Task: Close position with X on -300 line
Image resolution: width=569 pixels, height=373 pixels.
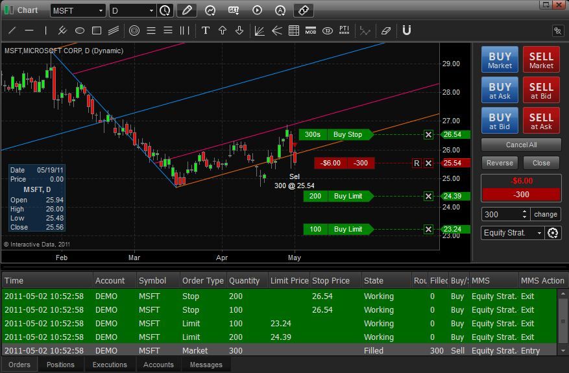Action: [x=429, y=163]
